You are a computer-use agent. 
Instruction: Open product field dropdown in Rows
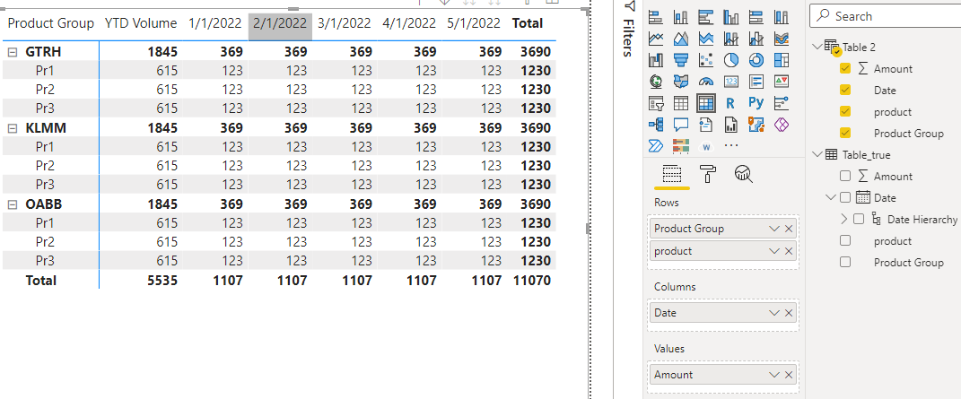coord(774,251)
